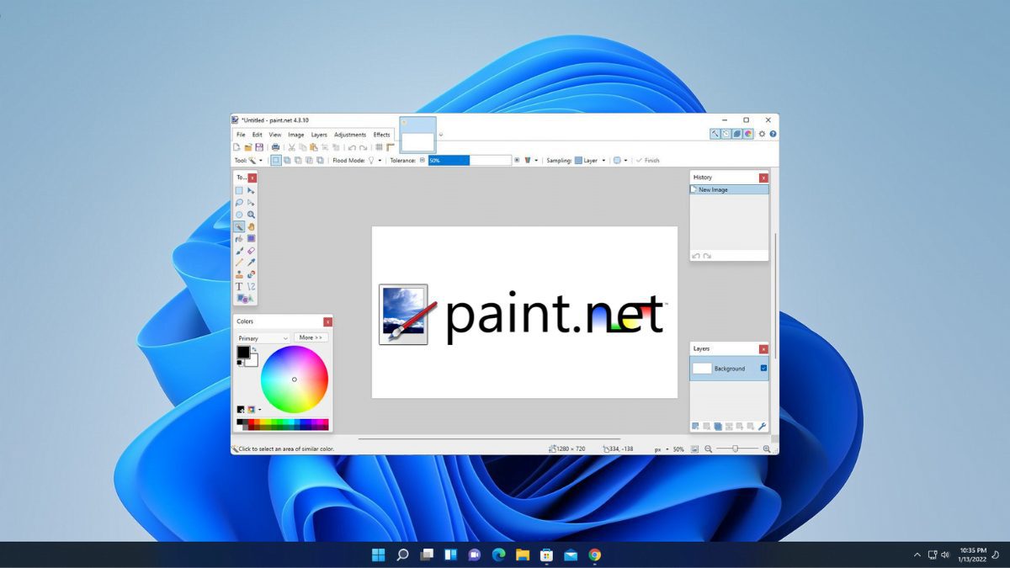Viewport: 1010px width, 568px height.
Task: Open the px units dropdown in status bar
Action: tap(662, 449)
